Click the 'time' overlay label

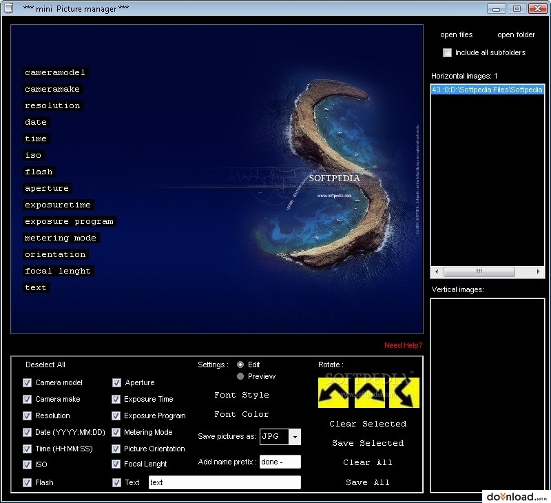[x=36, y=139]
